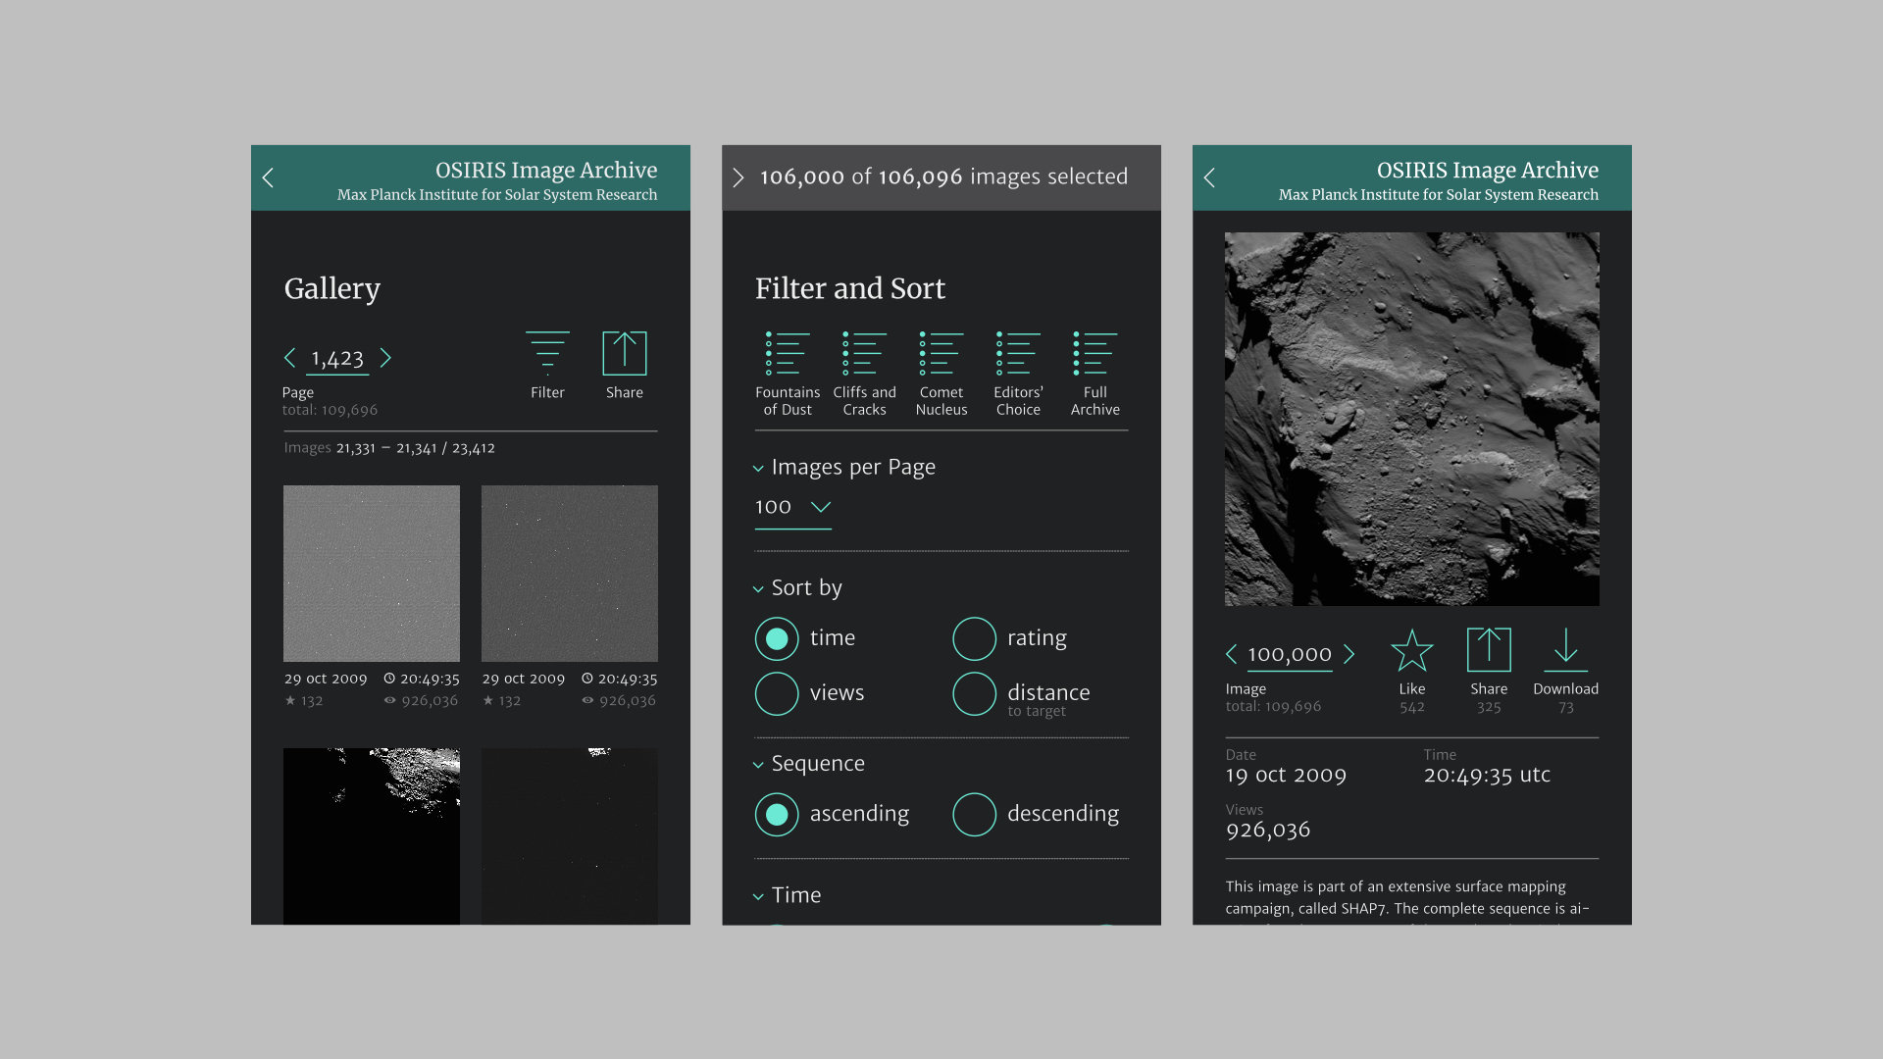Viewport: 1883px width, 1059px height.
Task: Select sort by views radio button
Action: [x=777, y=693]
